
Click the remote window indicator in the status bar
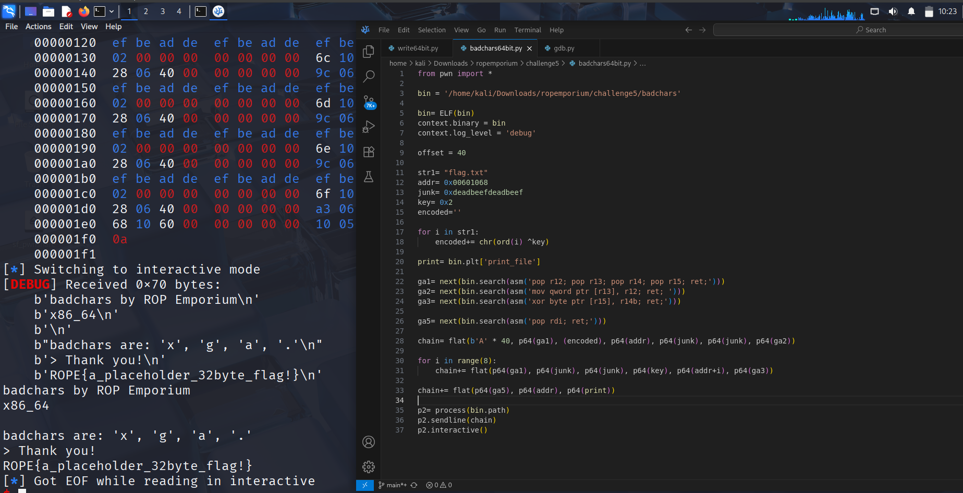click(x=365, y=485)
